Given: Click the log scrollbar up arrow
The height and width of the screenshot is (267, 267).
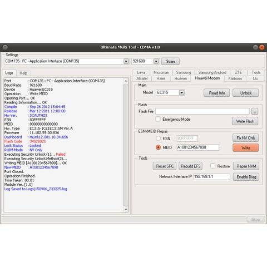Looking at the screenshot, I should coord(126,81).
